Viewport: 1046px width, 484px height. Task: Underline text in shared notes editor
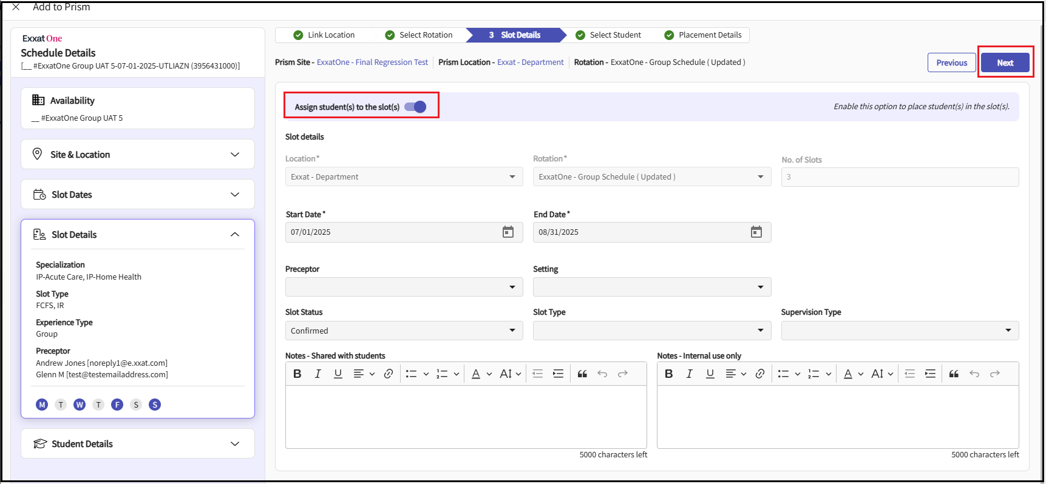(x=338, y=374)
